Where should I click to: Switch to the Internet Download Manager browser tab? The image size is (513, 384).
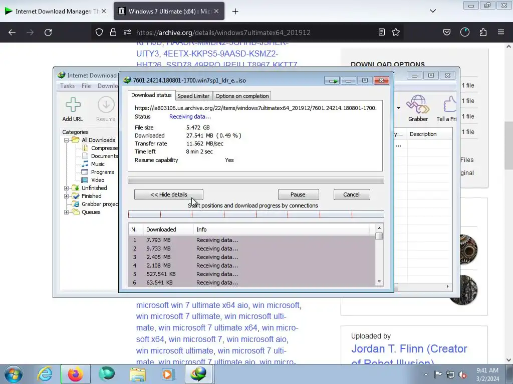(55, 11)
